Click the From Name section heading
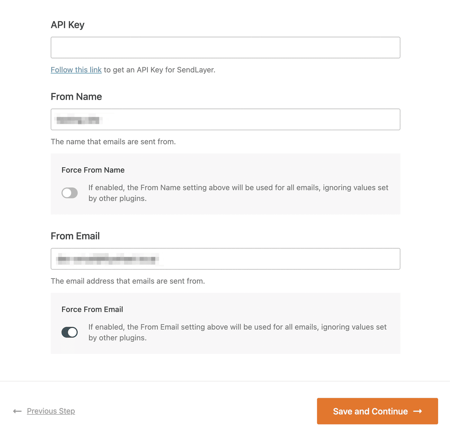 click(76, 96)
